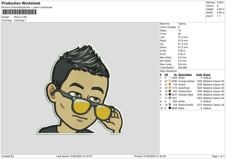Click the Brand column header

pyautogui.click(x=207, y=75)
